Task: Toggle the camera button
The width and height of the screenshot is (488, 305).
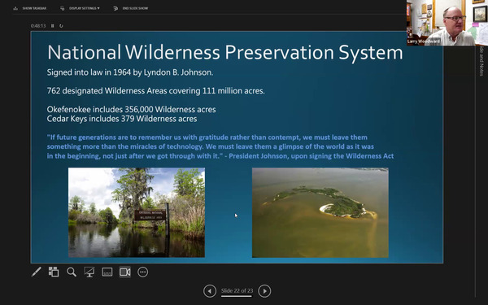Action: tap(124, 272)
